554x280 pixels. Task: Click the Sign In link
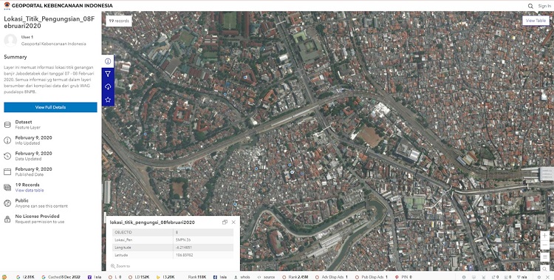pos(544,6)
